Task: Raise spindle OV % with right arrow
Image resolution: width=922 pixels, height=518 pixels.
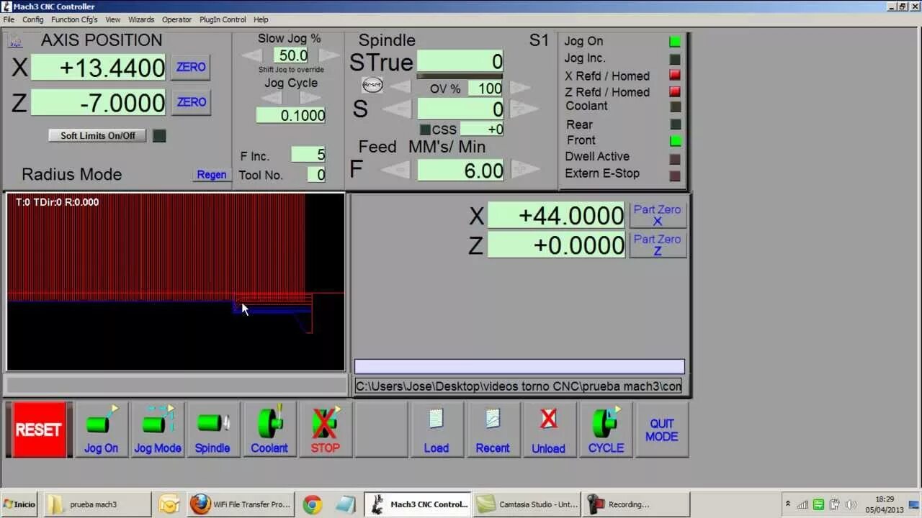Action: (x=520, y=88)
